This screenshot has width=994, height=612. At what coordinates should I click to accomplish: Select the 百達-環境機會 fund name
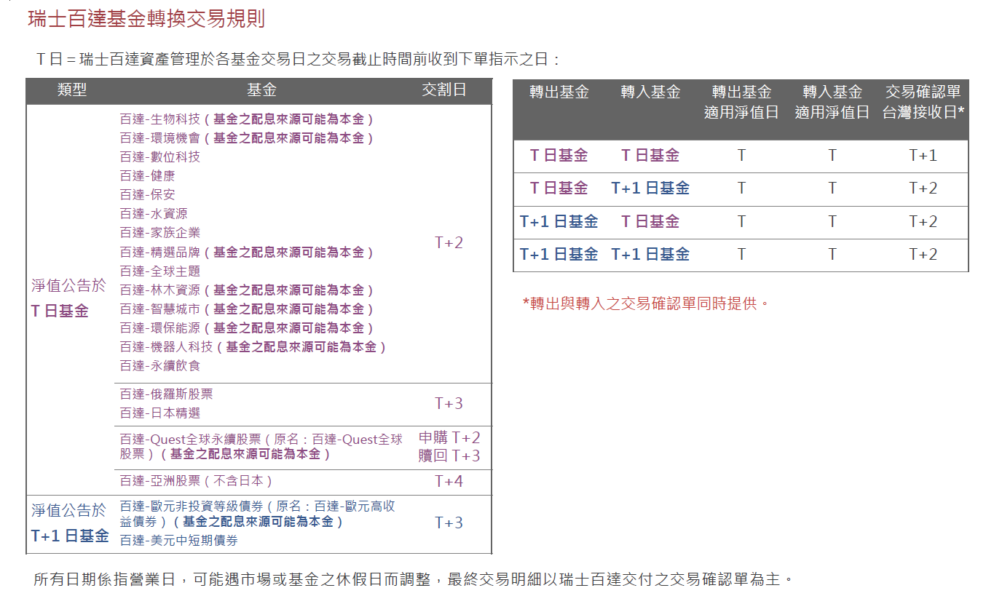coord(160,138)
